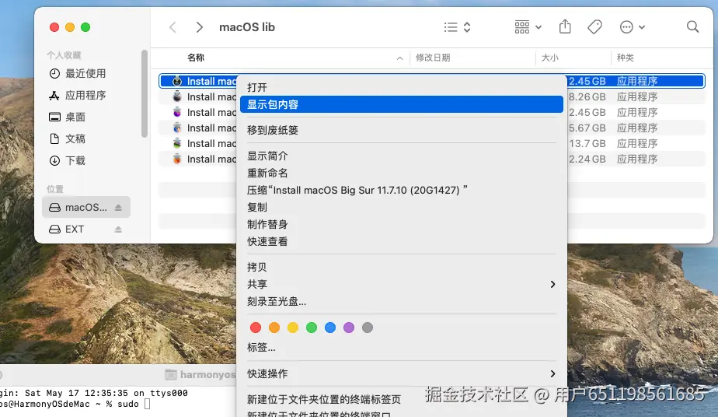The image size is (718, 417).
Task: Apply the red tag color
Action: 256,328
